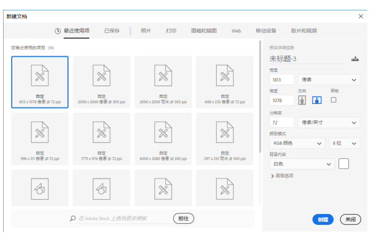Switch to 已保存 tab
The height and width of the screenshot is (239, 371).
[112, 31]
